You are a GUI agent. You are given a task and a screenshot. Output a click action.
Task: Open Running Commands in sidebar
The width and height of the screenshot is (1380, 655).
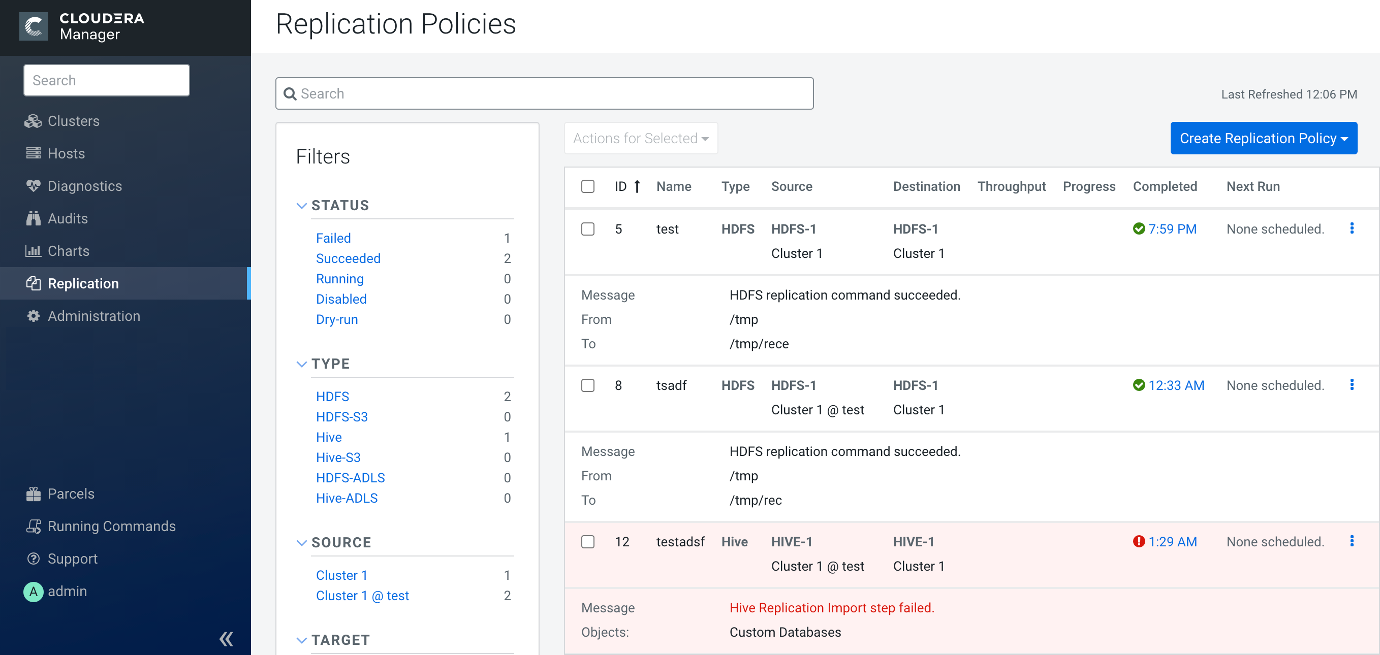pyautogui.click(x=111, y=526)
